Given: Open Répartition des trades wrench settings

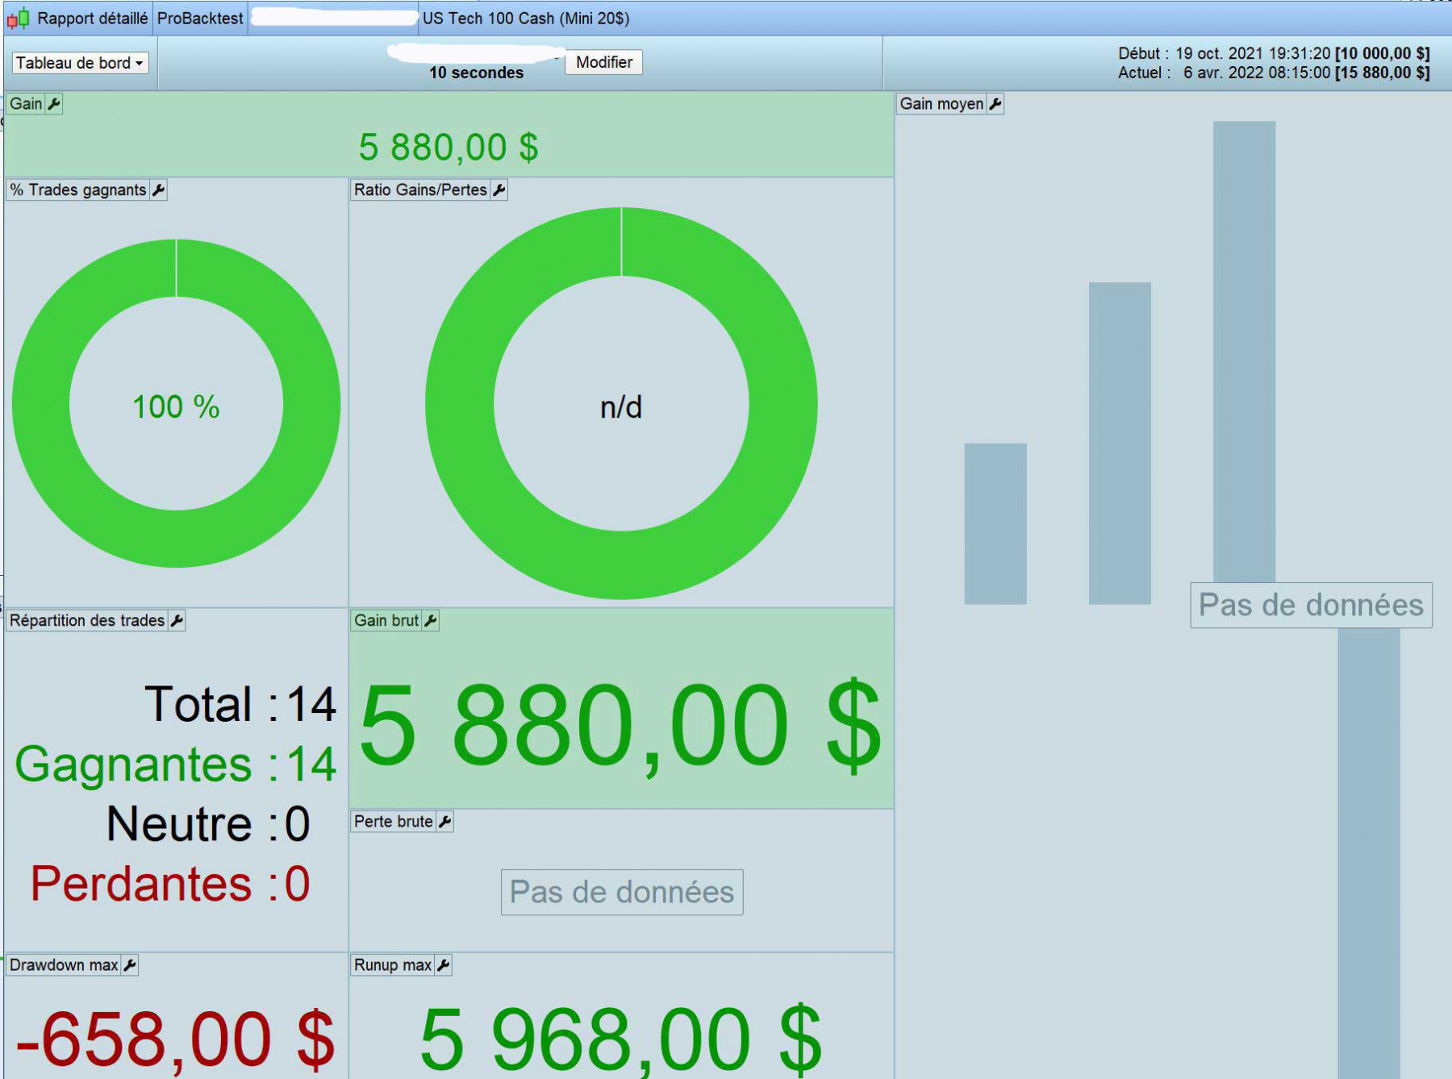Looking at the screenshot, I should coord(177,621).
